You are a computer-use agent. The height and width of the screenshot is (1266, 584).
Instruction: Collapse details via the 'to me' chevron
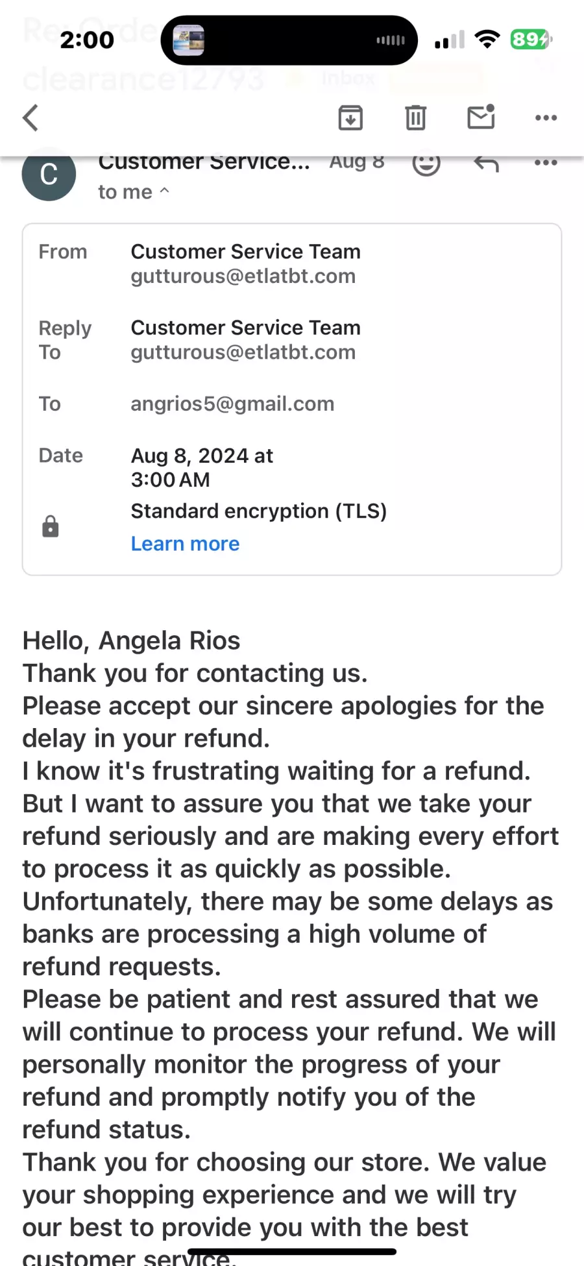[164, 191]
